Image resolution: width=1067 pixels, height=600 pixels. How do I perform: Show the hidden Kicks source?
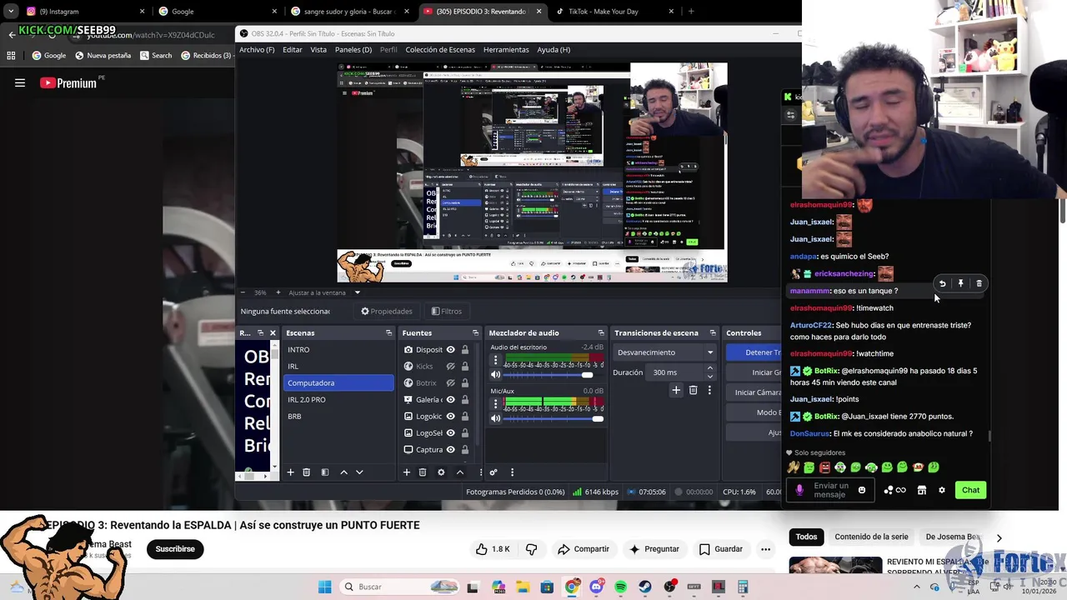coord(450,367)
